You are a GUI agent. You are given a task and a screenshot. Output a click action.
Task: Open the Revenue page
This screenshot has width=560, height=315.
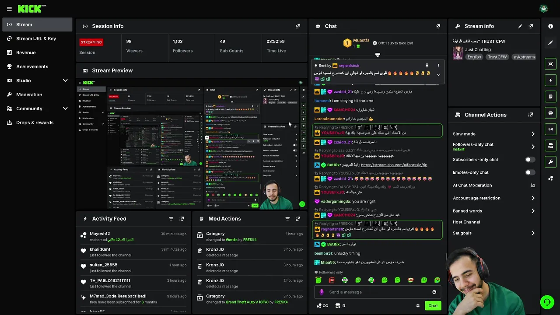(37, 52)
